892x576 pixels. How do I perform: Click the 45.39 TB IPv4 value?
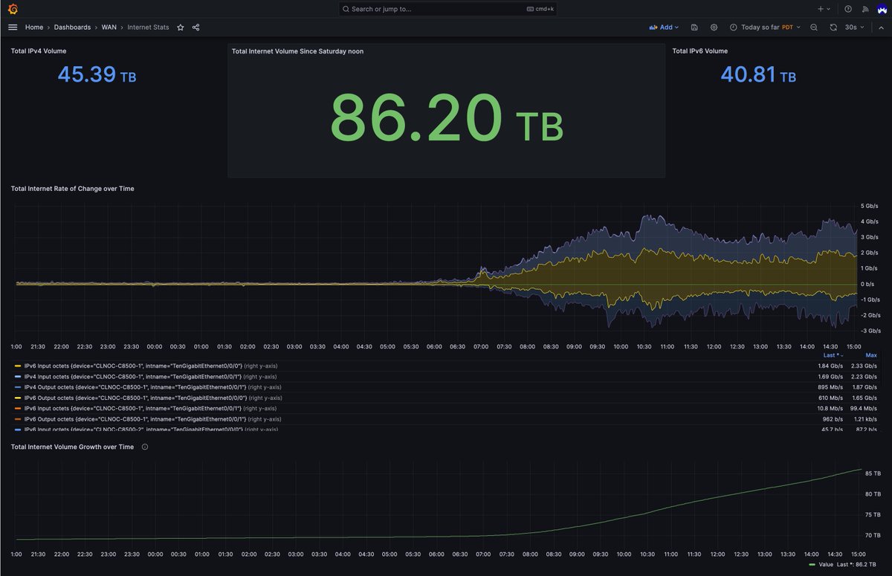tap(97, 74)
